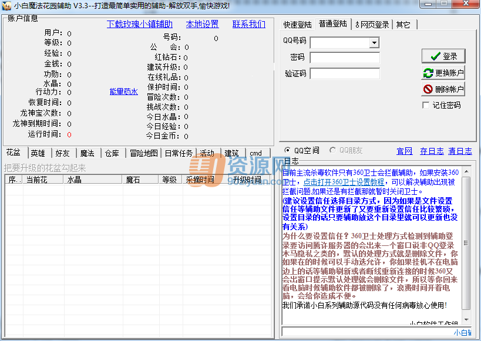Image resolution: width=481 pixels, height=341 pixels.
Task: Click the 水晶 column header
Action: pyautogui.click(x=93, y=180)
